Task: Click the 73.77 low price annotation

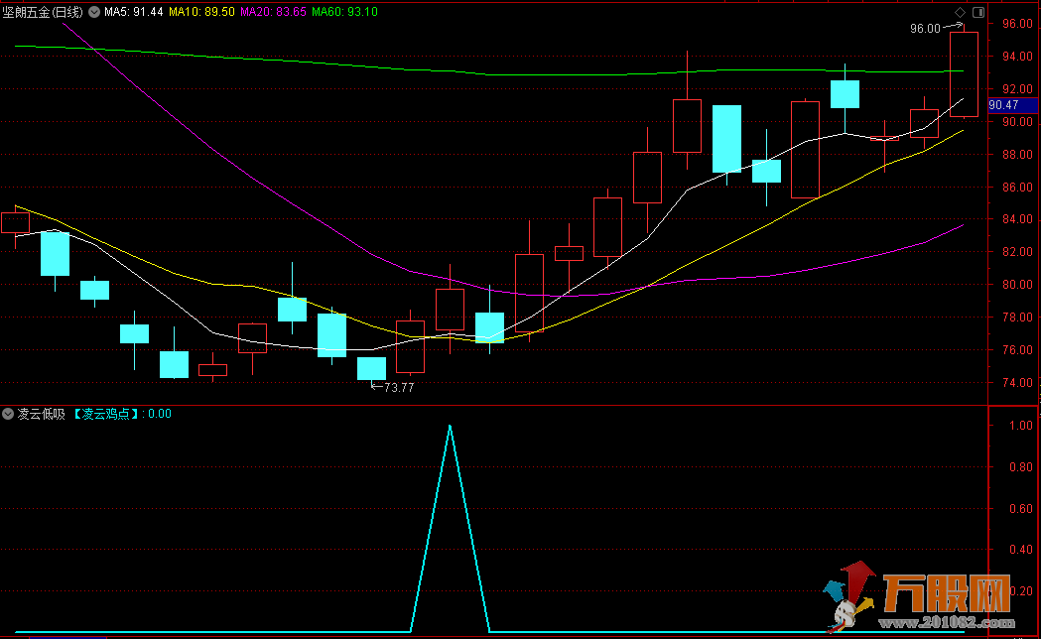Action: pyautogui.click(x=399, y=388)
